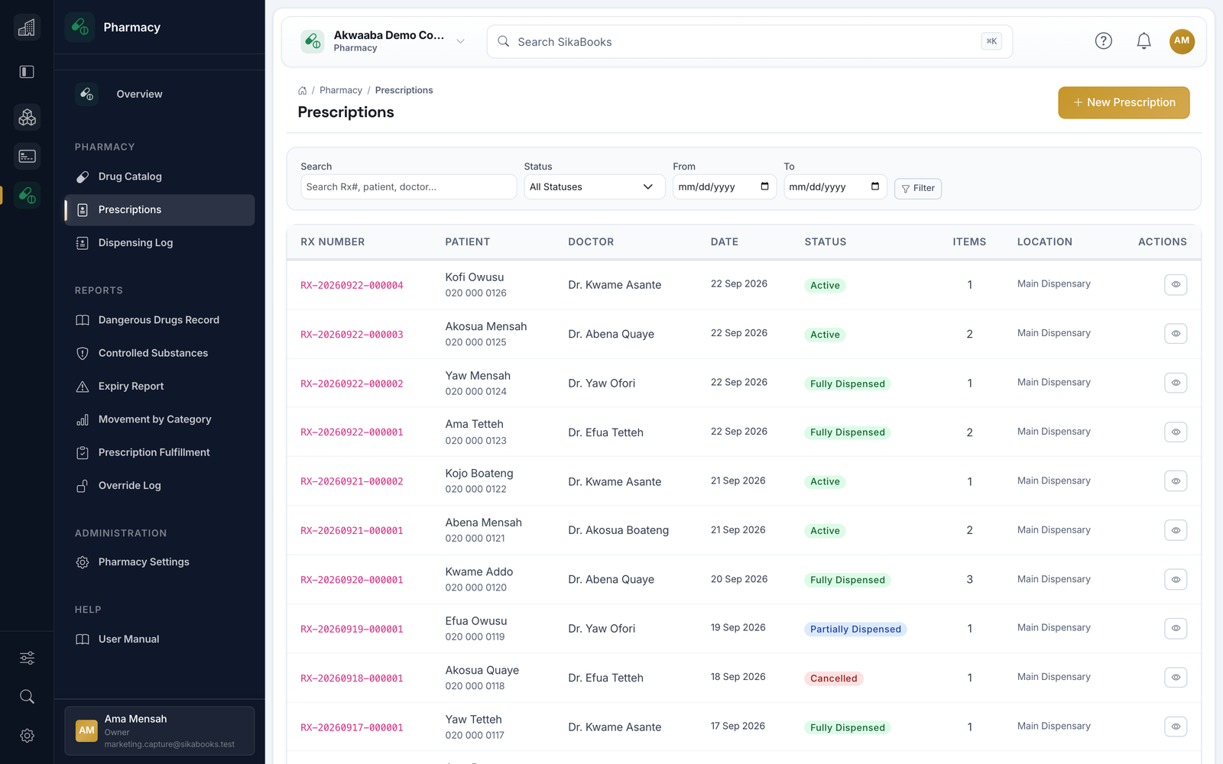
Task: Click the search magnifier in the left rail
Action: (27, 697)
